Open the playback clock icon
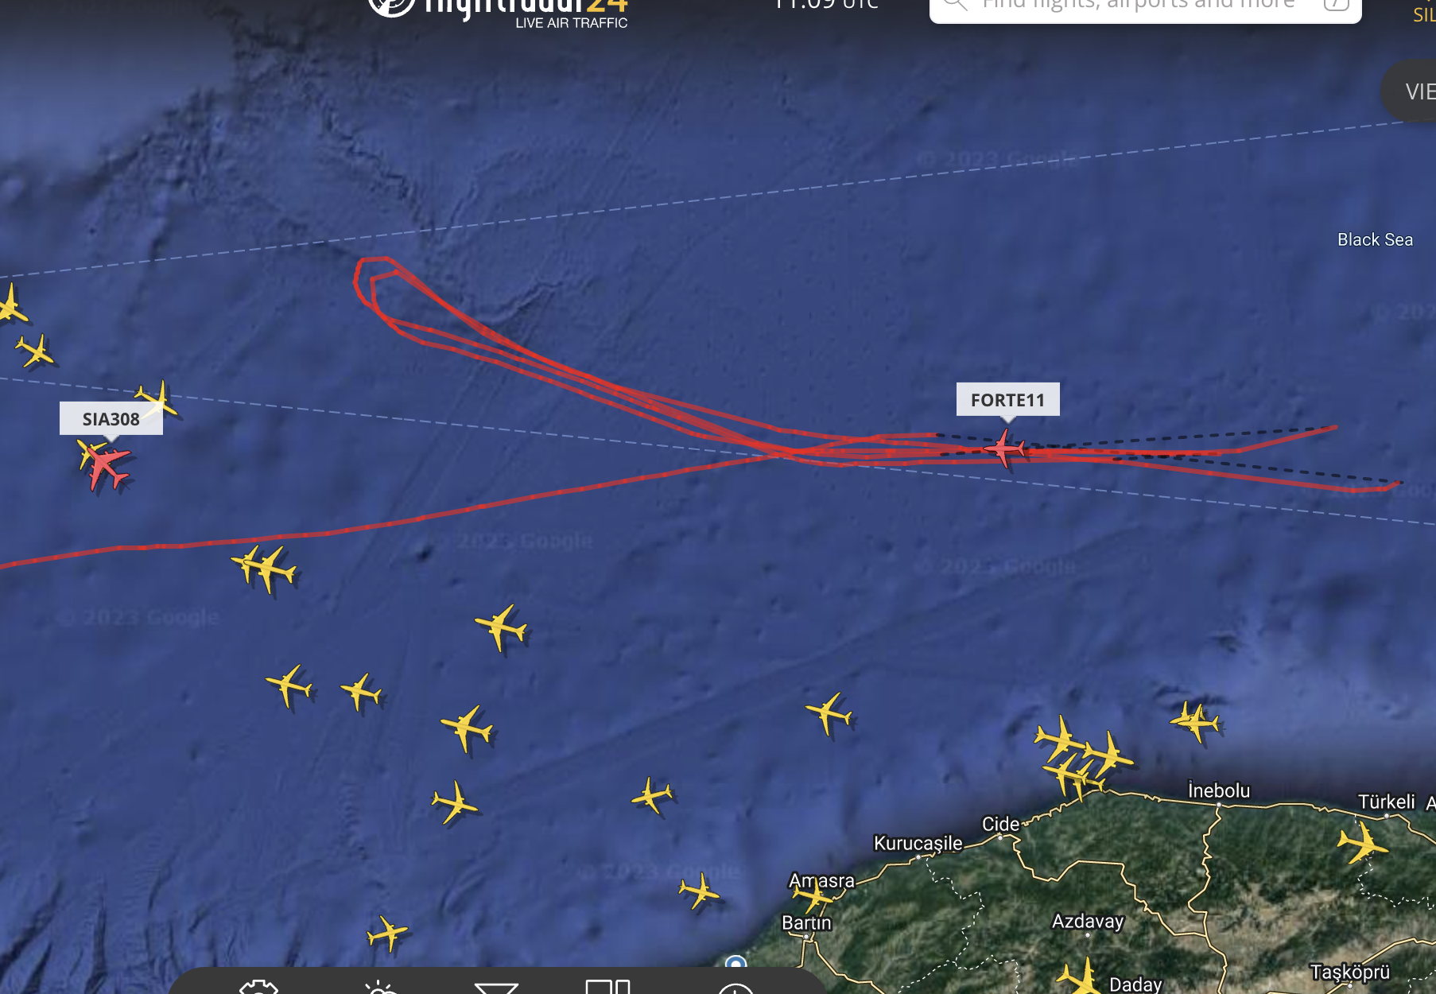1436x994 pixels. tap(735, 988)
